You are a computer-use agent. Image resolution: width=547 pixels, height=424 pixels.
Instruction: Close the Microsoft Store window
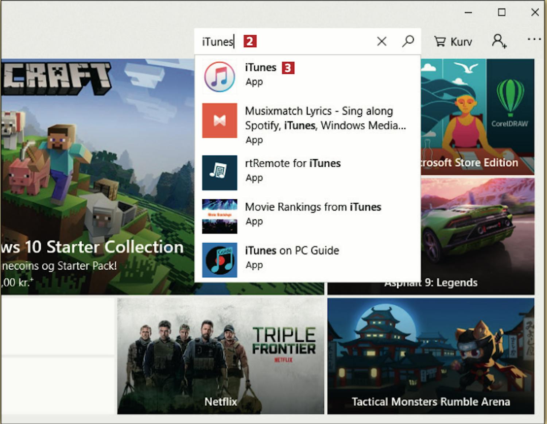click(x=535, y=12)
